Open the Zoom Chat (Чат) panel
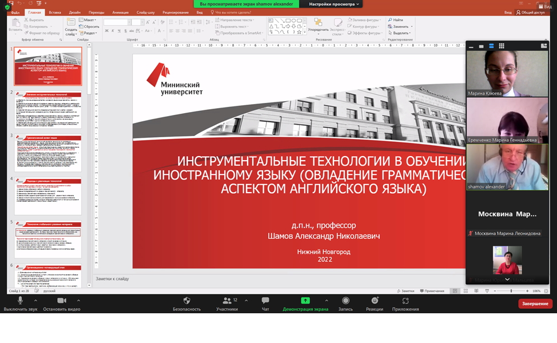 pyautogui.click(x=265, y=304)
